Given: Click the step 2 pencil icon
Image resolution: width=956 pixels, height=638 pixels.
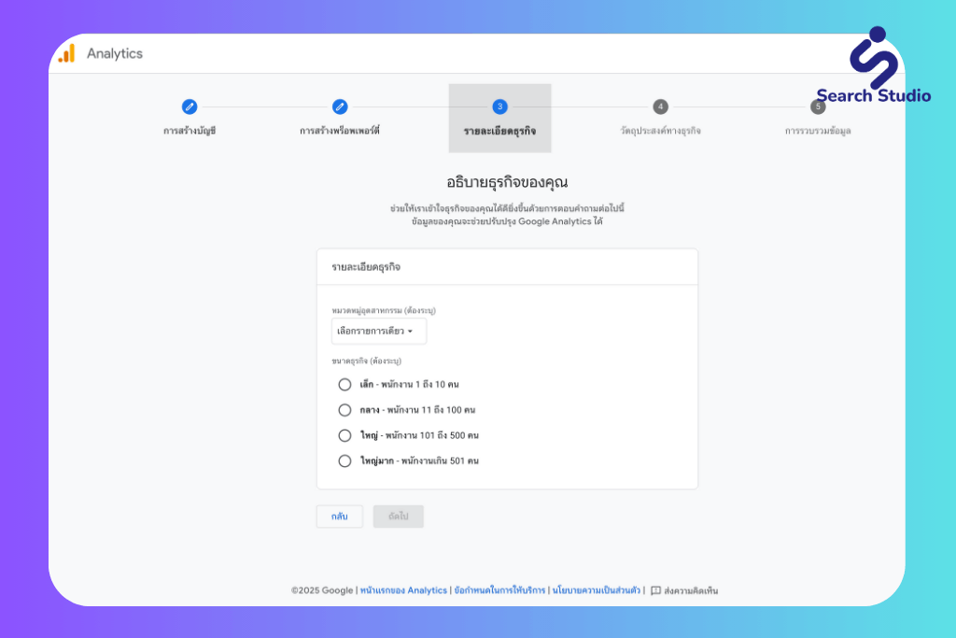Looking at the screenshot, I should (x=340, y=106).
